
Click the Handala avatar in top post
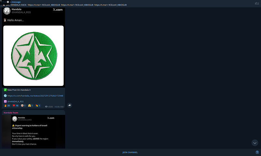[7, 11]
